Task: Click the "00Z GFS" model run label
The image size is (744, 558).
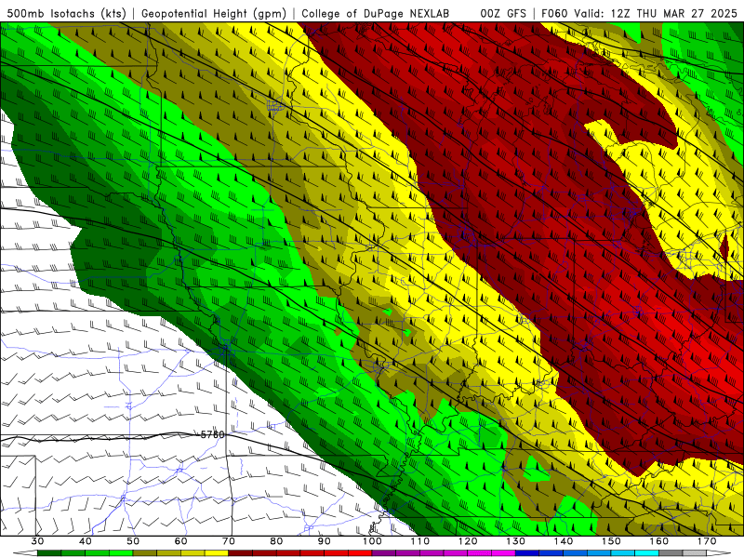Action: (x=503, y=13)
